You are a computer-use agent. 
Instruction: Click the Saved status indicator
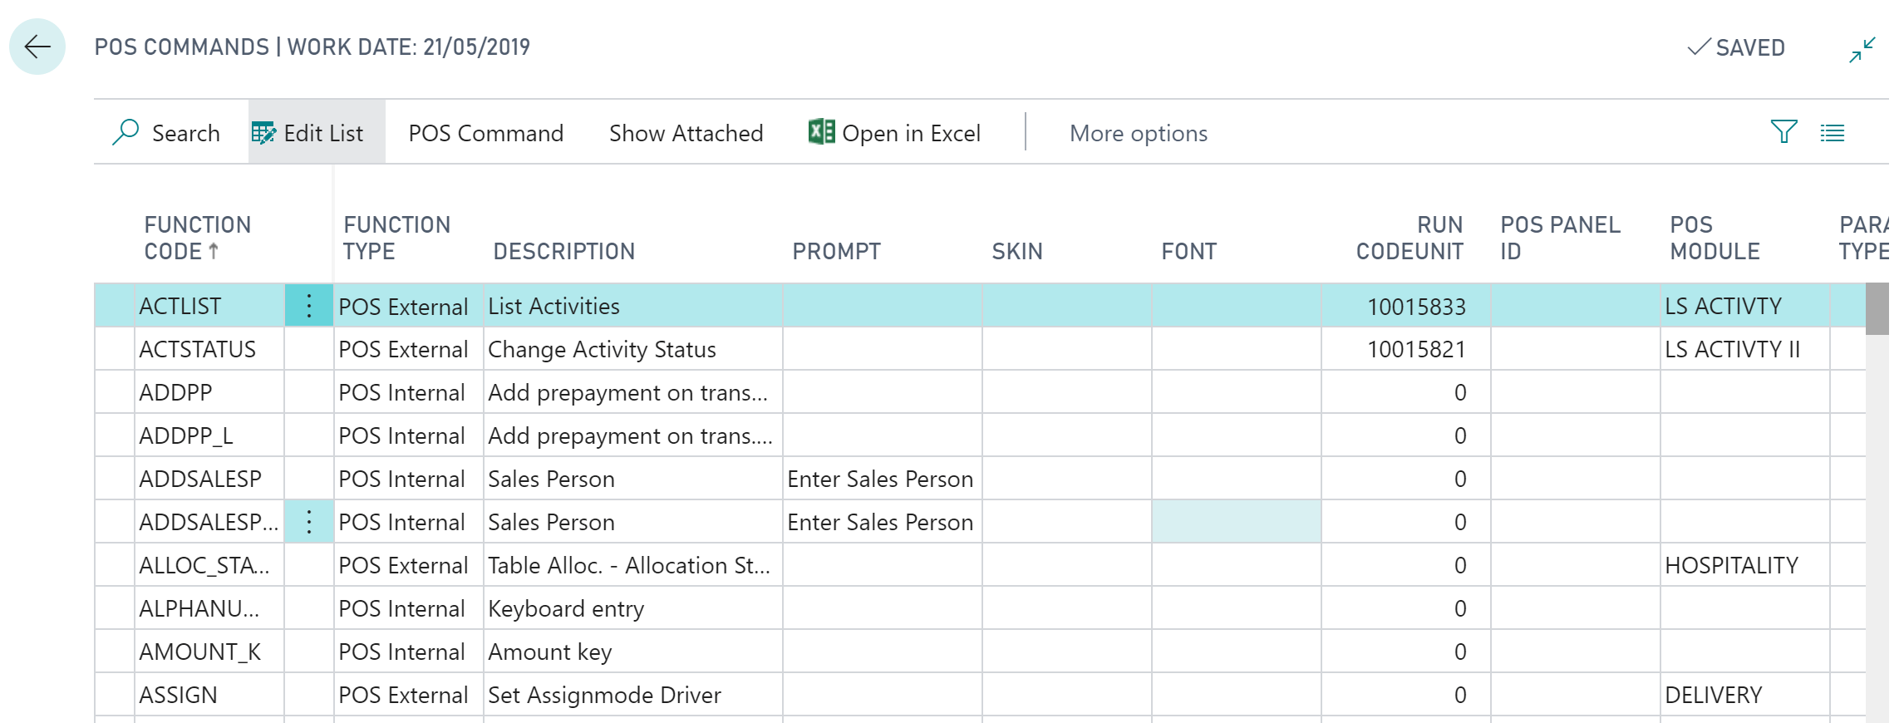pos(1736,47)
